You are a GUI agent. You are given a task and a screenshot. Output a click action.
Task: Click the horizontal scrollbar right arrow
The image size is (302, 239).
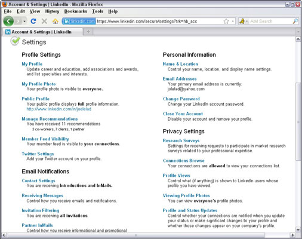[x=292, y=235]
